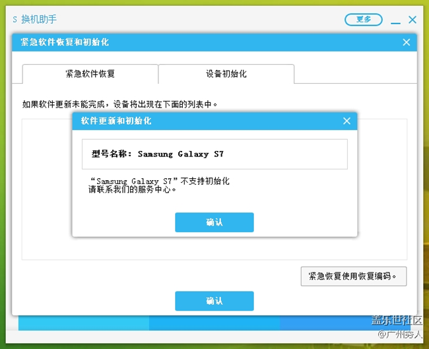Image resolution: width=429 pixels, height=349 pixels.
Task: Click the bottom 确认 button of recovery dialog
Action: pos(214,301)
